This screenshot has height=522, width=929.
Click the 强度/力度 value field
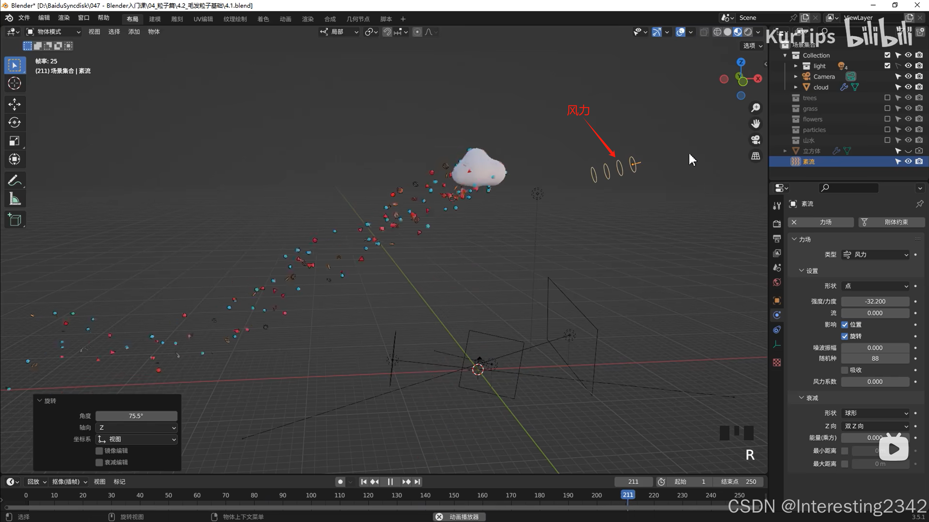(875, 302)
